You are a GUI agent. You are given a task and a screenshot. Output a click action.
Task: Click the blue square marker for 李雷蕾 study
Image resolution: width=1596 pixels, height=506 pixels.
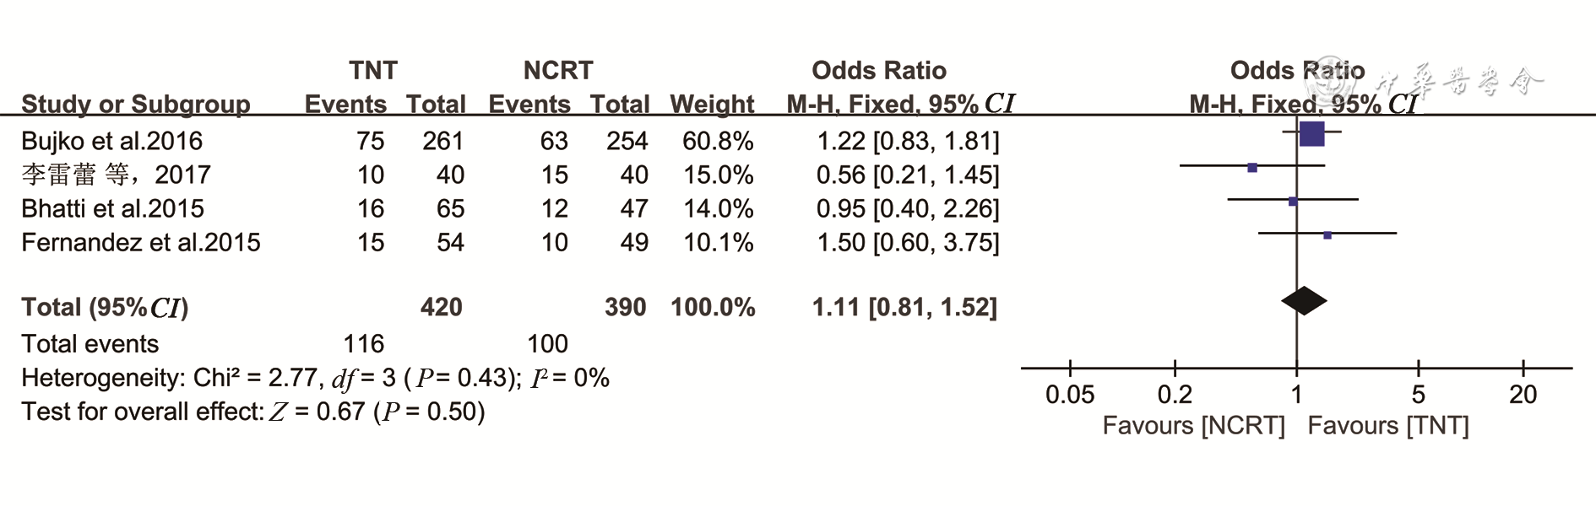click(x=1252, y=168)
